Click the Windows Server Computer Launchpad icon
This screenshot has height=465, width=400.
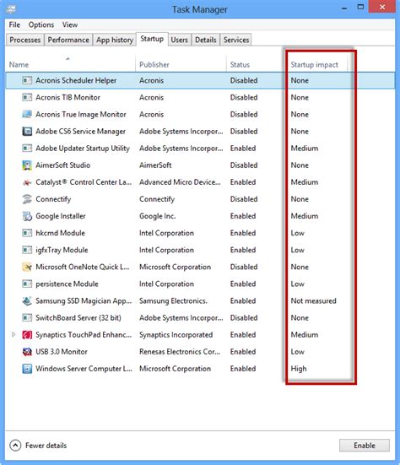27,369
